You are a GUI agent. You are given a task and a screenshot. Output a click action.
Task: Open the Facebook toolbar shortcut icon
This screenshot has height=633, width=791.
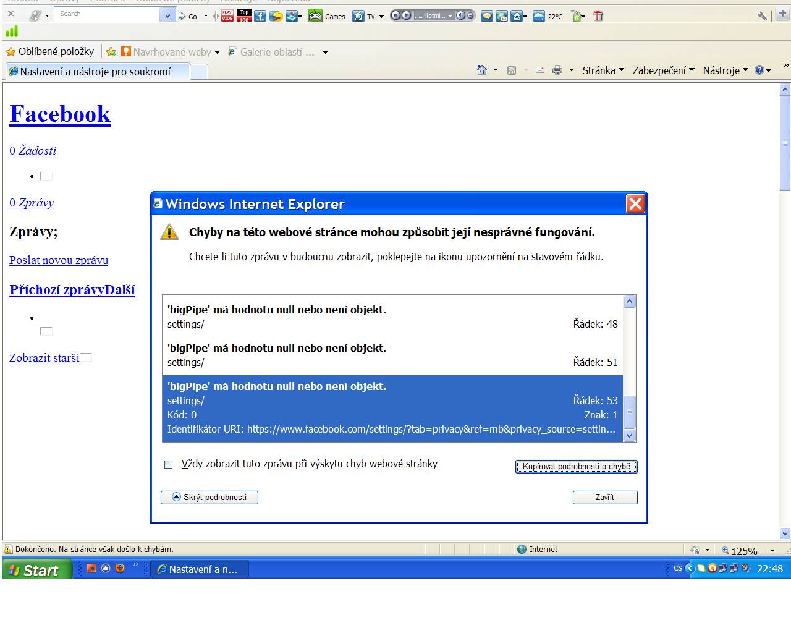[260, 15]
